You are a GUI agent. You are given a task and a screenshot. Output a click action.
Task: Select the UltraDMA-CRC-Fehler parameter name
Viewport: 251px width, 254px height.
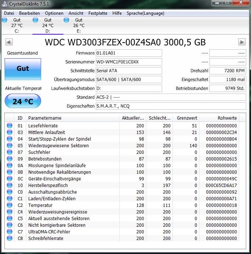[49, 232]
